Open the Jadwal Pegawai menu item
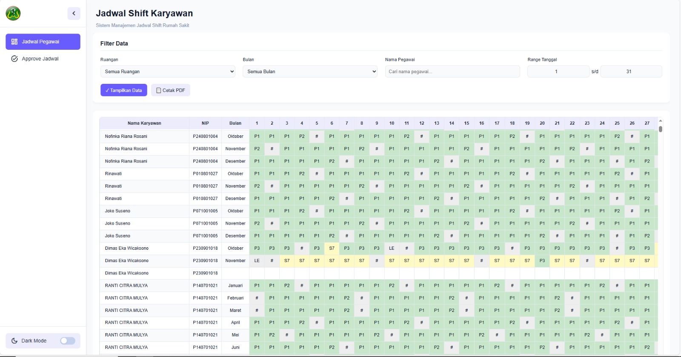Image resolution: width=681 pixels, height=357 pixels. tap(43, 42)
